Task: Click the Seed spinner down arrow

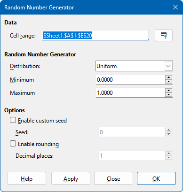Action: click(x=169, y=134)
